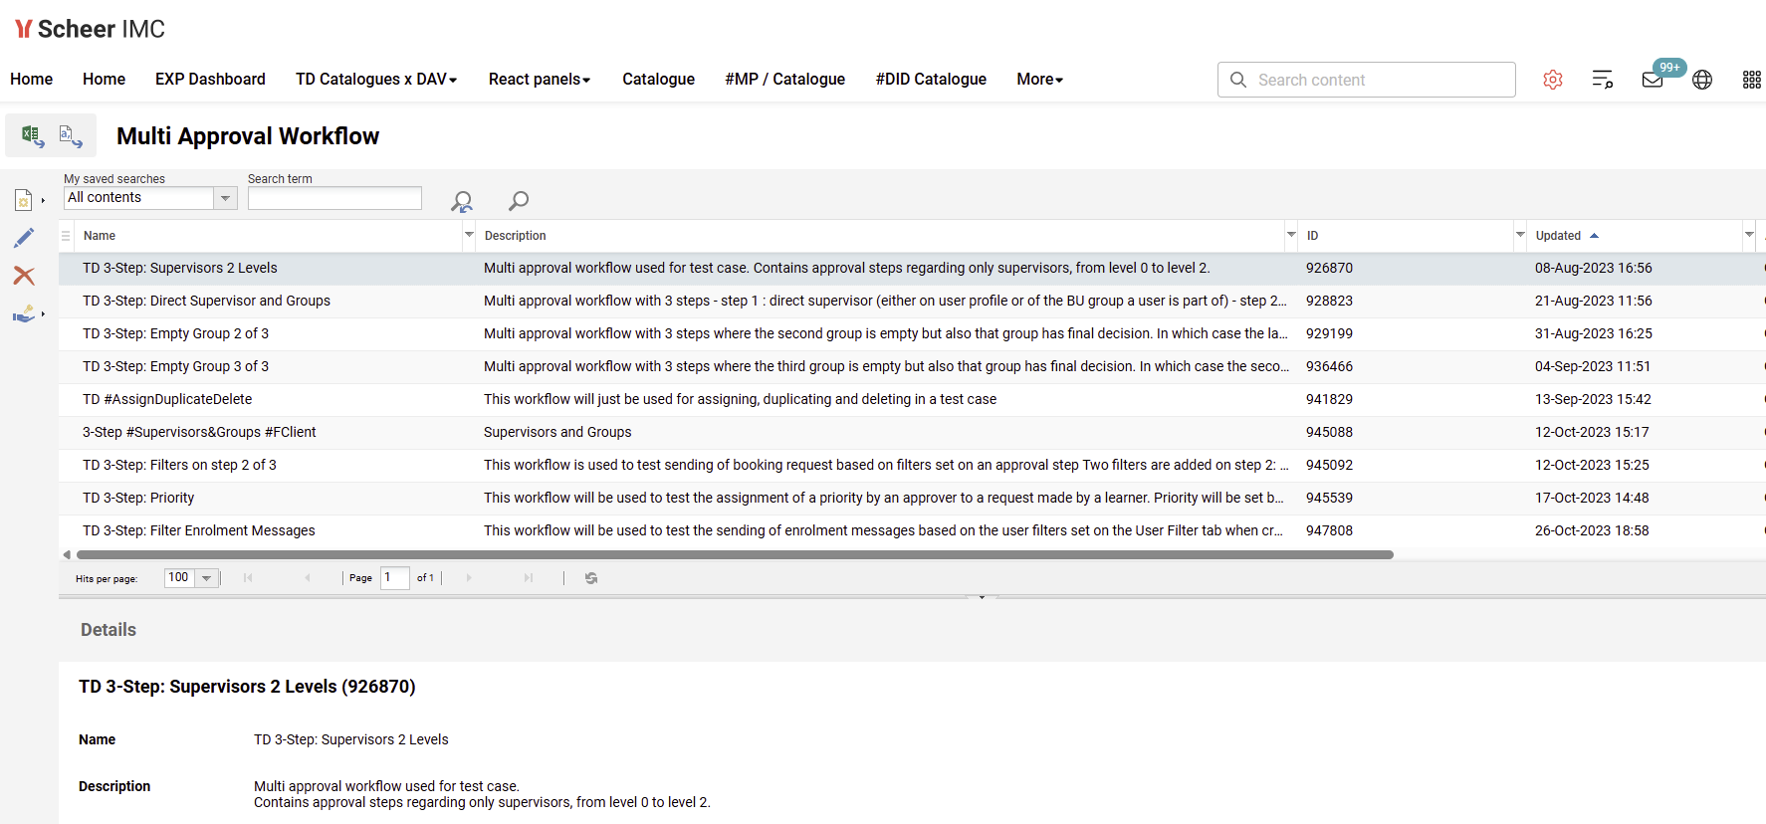Click the globe language icon
The height and width of the screenshot is (824, 1766).
1702,80
